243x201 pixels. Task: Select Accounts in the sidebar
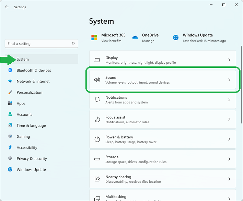(24, 115)
